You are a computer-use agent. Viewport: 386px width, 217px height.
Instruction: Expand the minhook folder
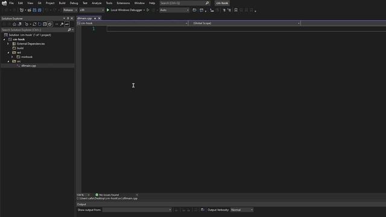12,57
